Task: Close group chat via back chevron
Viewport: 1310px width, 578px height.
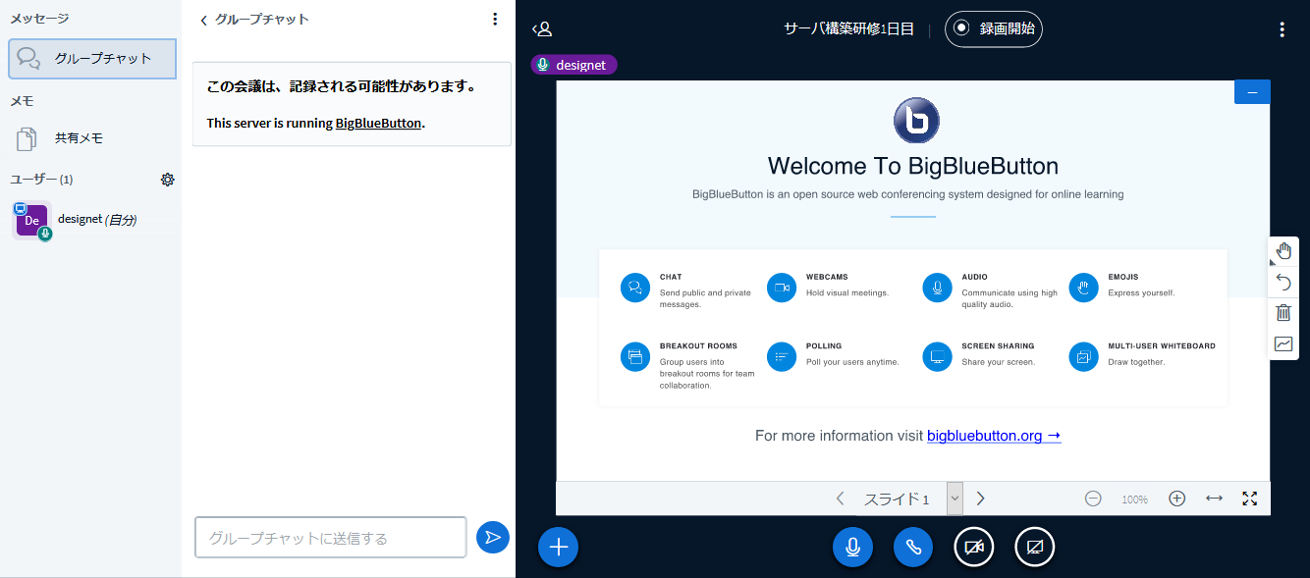Action: point(203,20)
